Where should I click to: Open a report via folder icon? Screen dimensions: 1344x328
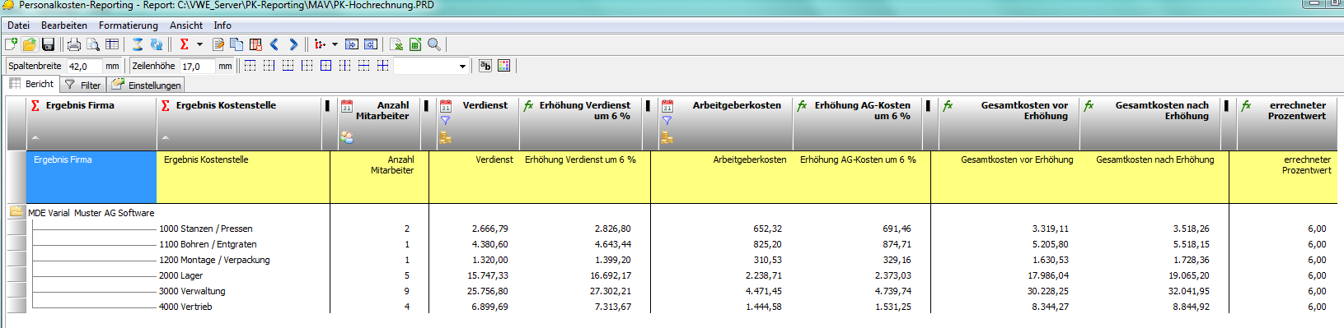coord(29,44)
